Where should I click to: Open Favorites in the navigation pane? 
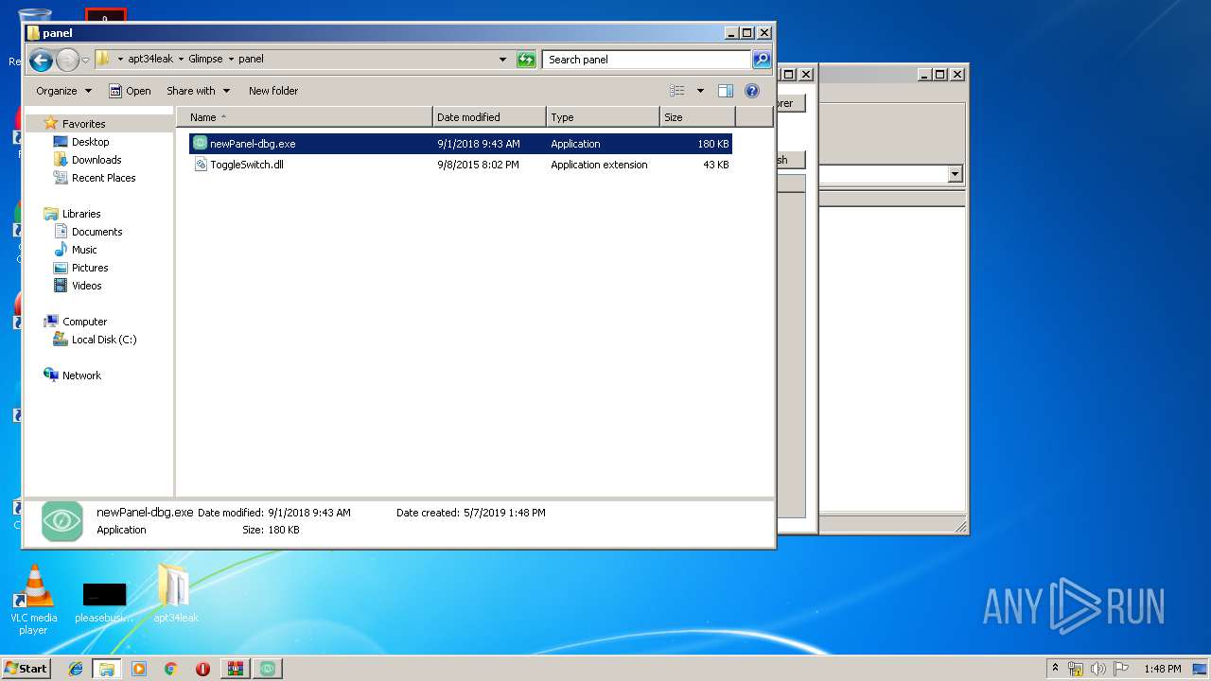(83, 124)
